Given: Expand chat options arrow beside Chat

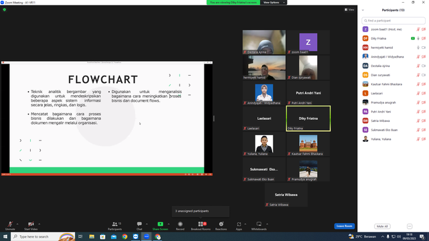Looking at the screenshot, I should (x=147, y=224).
